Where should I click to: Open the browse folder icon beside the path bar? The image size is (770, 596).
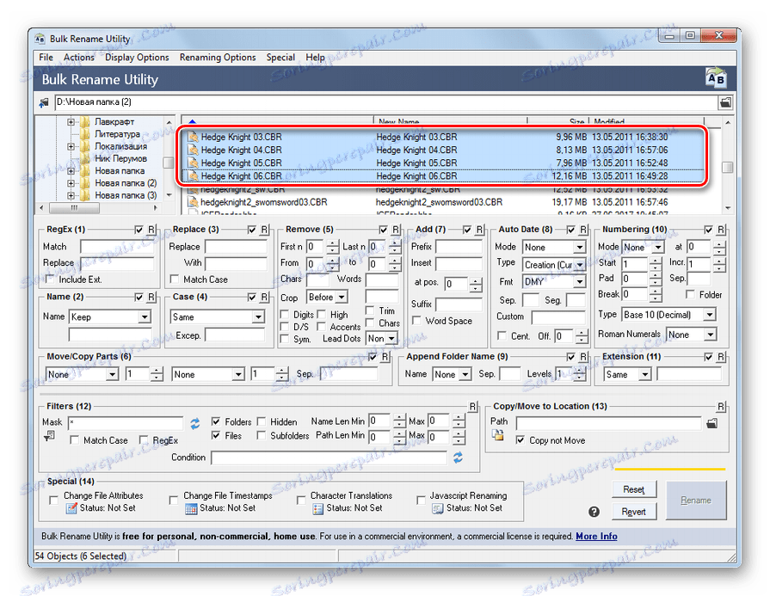pos(724,102)
